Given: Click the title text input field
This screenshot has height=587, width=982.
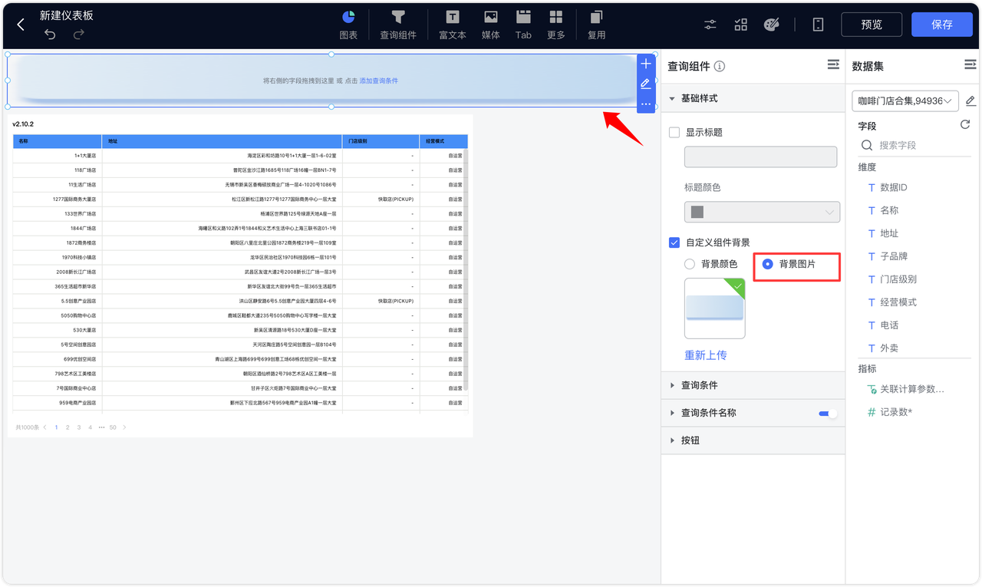Looking at the screenshot, I should point(760,157).
